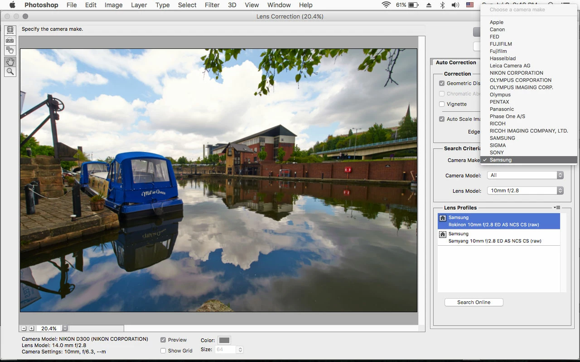Screen dimensions: 580x362
Task: Open the Apple menu
Action: (x=12, y=5)
